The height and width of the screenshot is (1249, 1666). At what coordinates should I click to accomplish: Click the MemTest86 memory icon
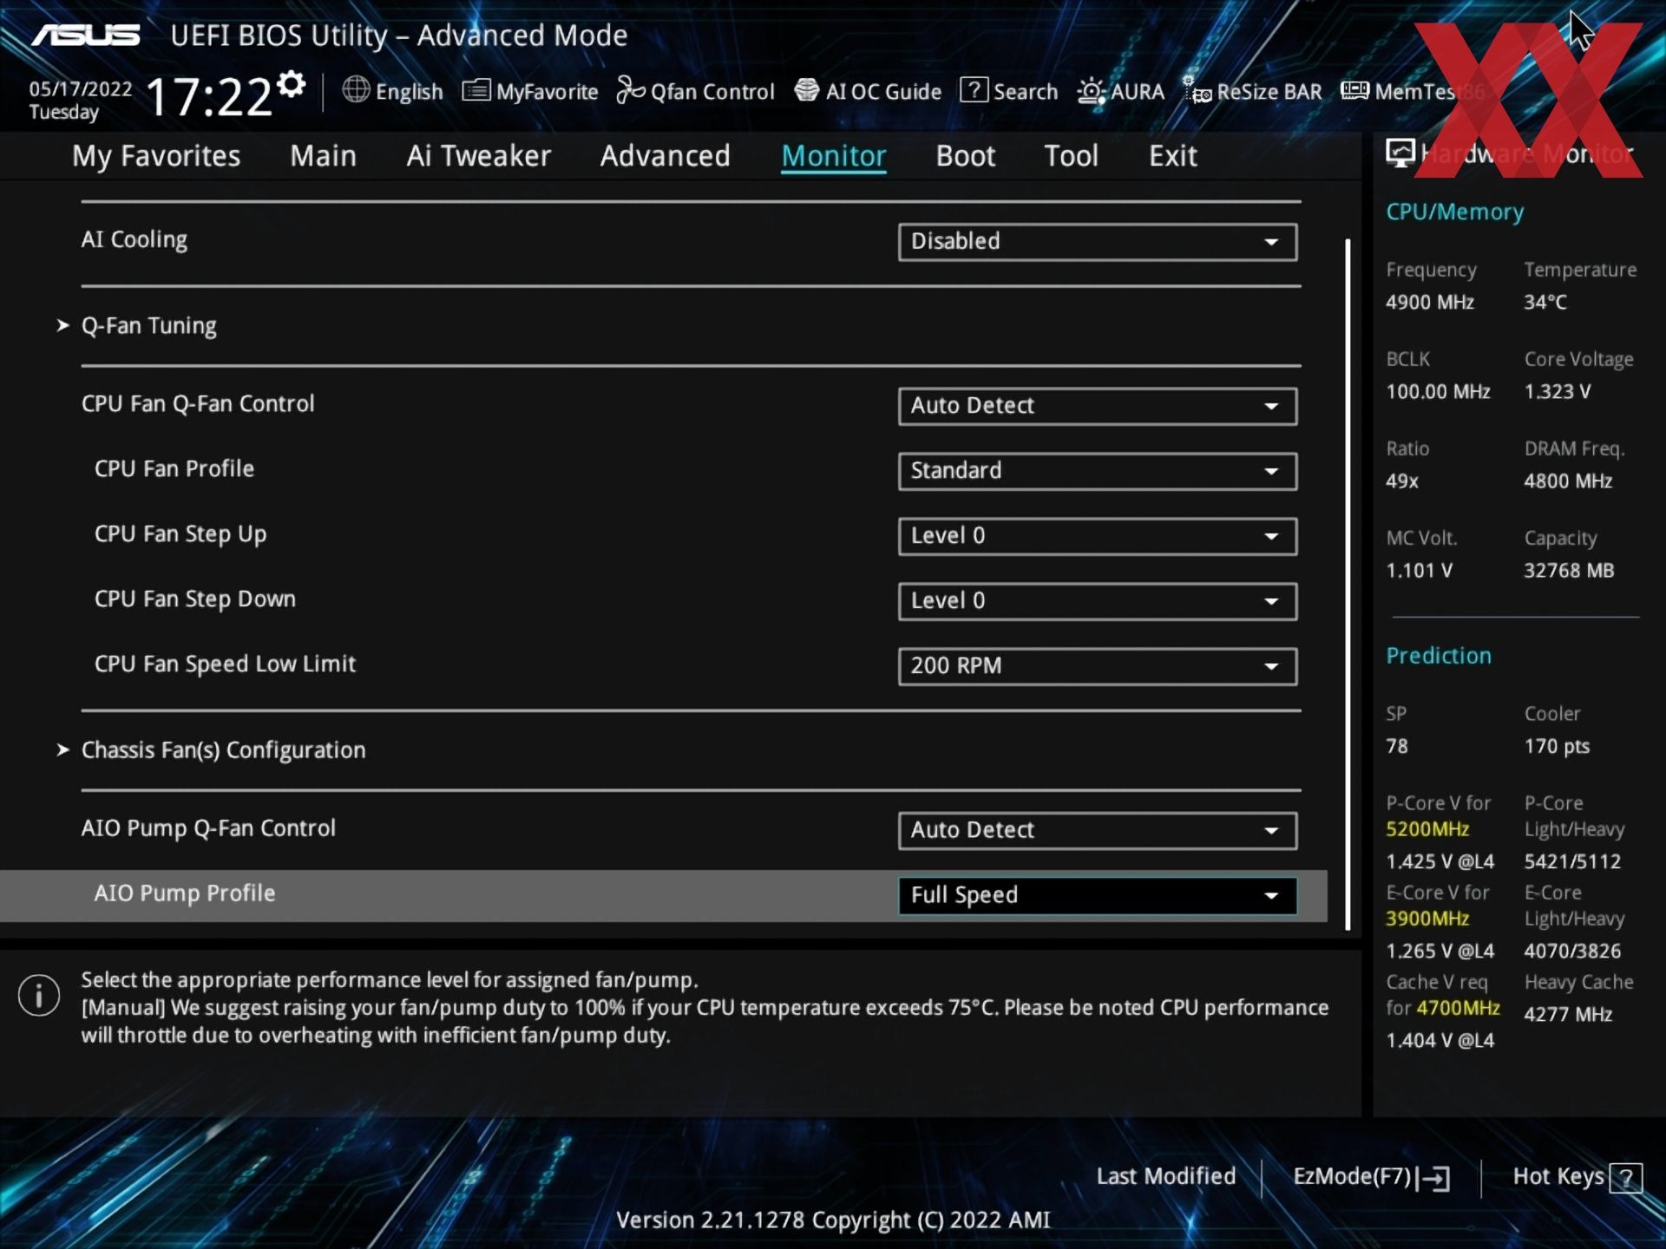(x=1354, y=90)
